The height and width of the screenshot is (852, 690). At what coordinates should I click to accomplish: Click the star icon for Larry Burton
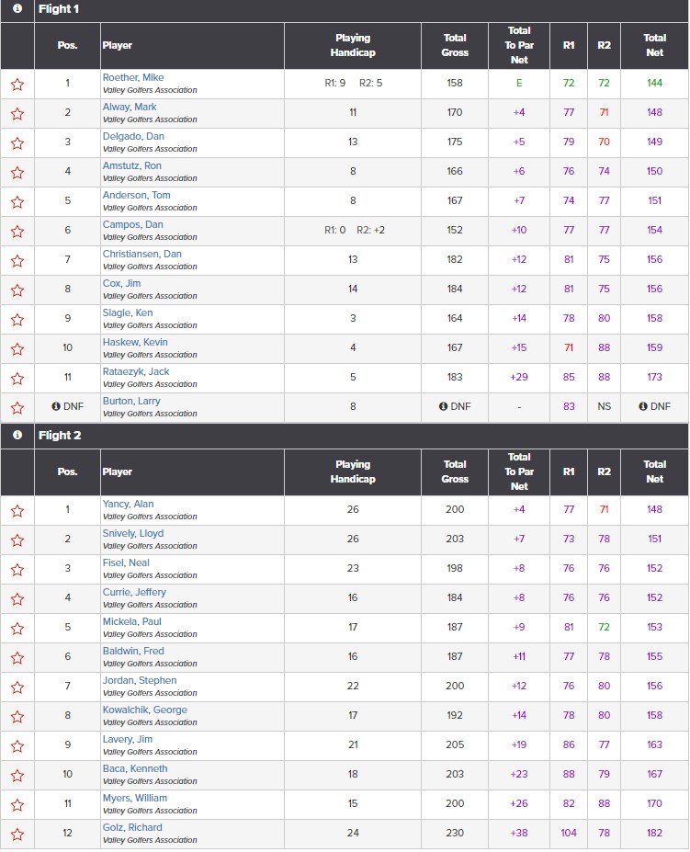tap(17, 407)
